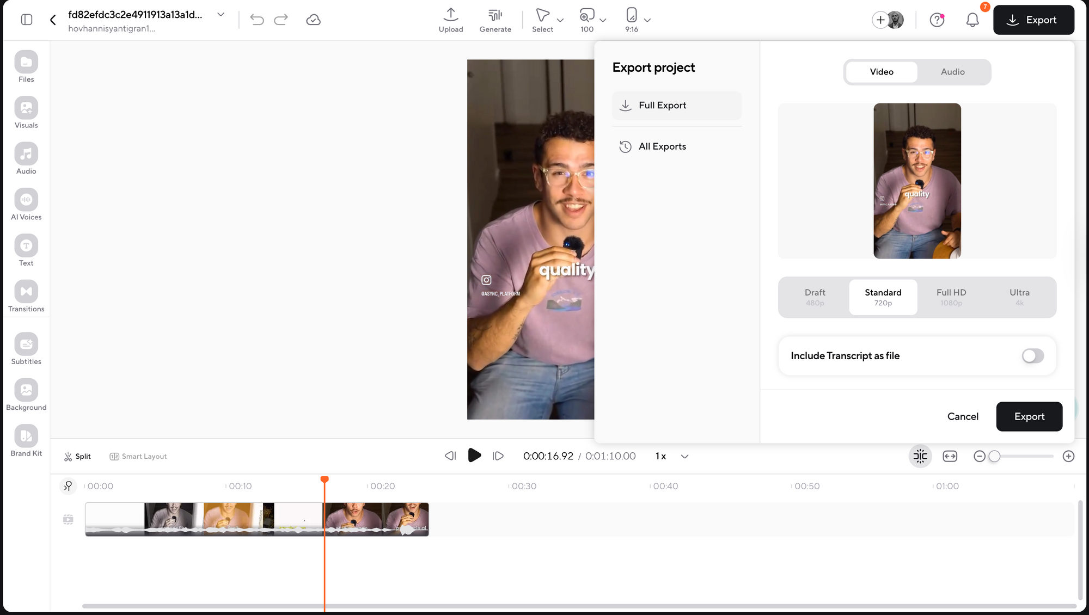The image size is (1089, 615).
Task: Expand the playback speed dropdown
Action: [684, 457]
